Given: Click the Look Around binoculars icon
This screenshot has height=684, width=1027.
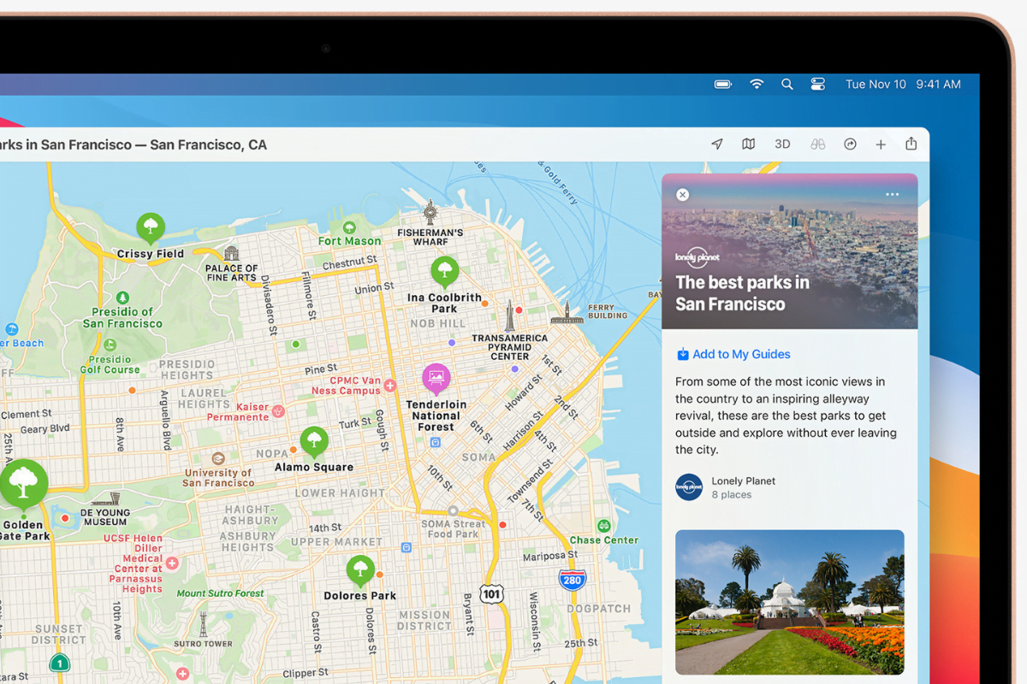Looking at the screenshot, I should click(x=817, y=144).
